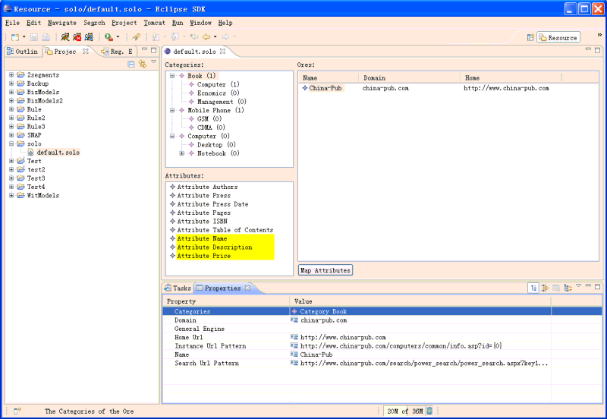Start Tomcat with the first cat icon
The image size is (607, 419).
[x=65, y=37]
